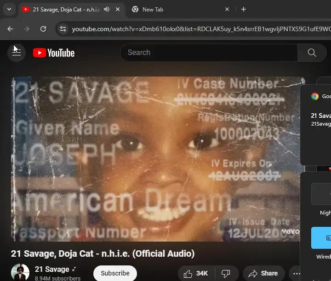The width and height of the screenshot is (331, 281).
Task: Mute the tab audio speaker icon
Action: tap(107, 9)
